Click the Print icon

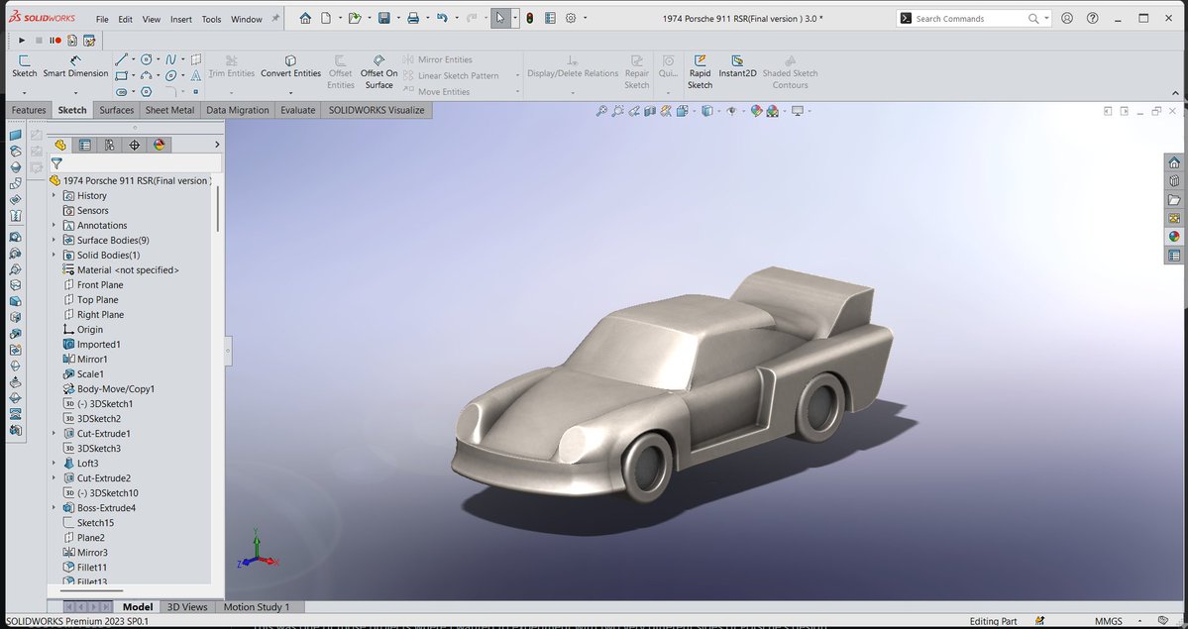413,18
